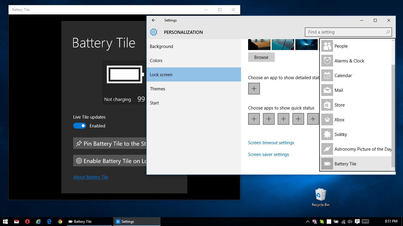This screenshot has width=403, height=226.
Task: Switch to the Background settings page
Action: [x=161, y=46]
